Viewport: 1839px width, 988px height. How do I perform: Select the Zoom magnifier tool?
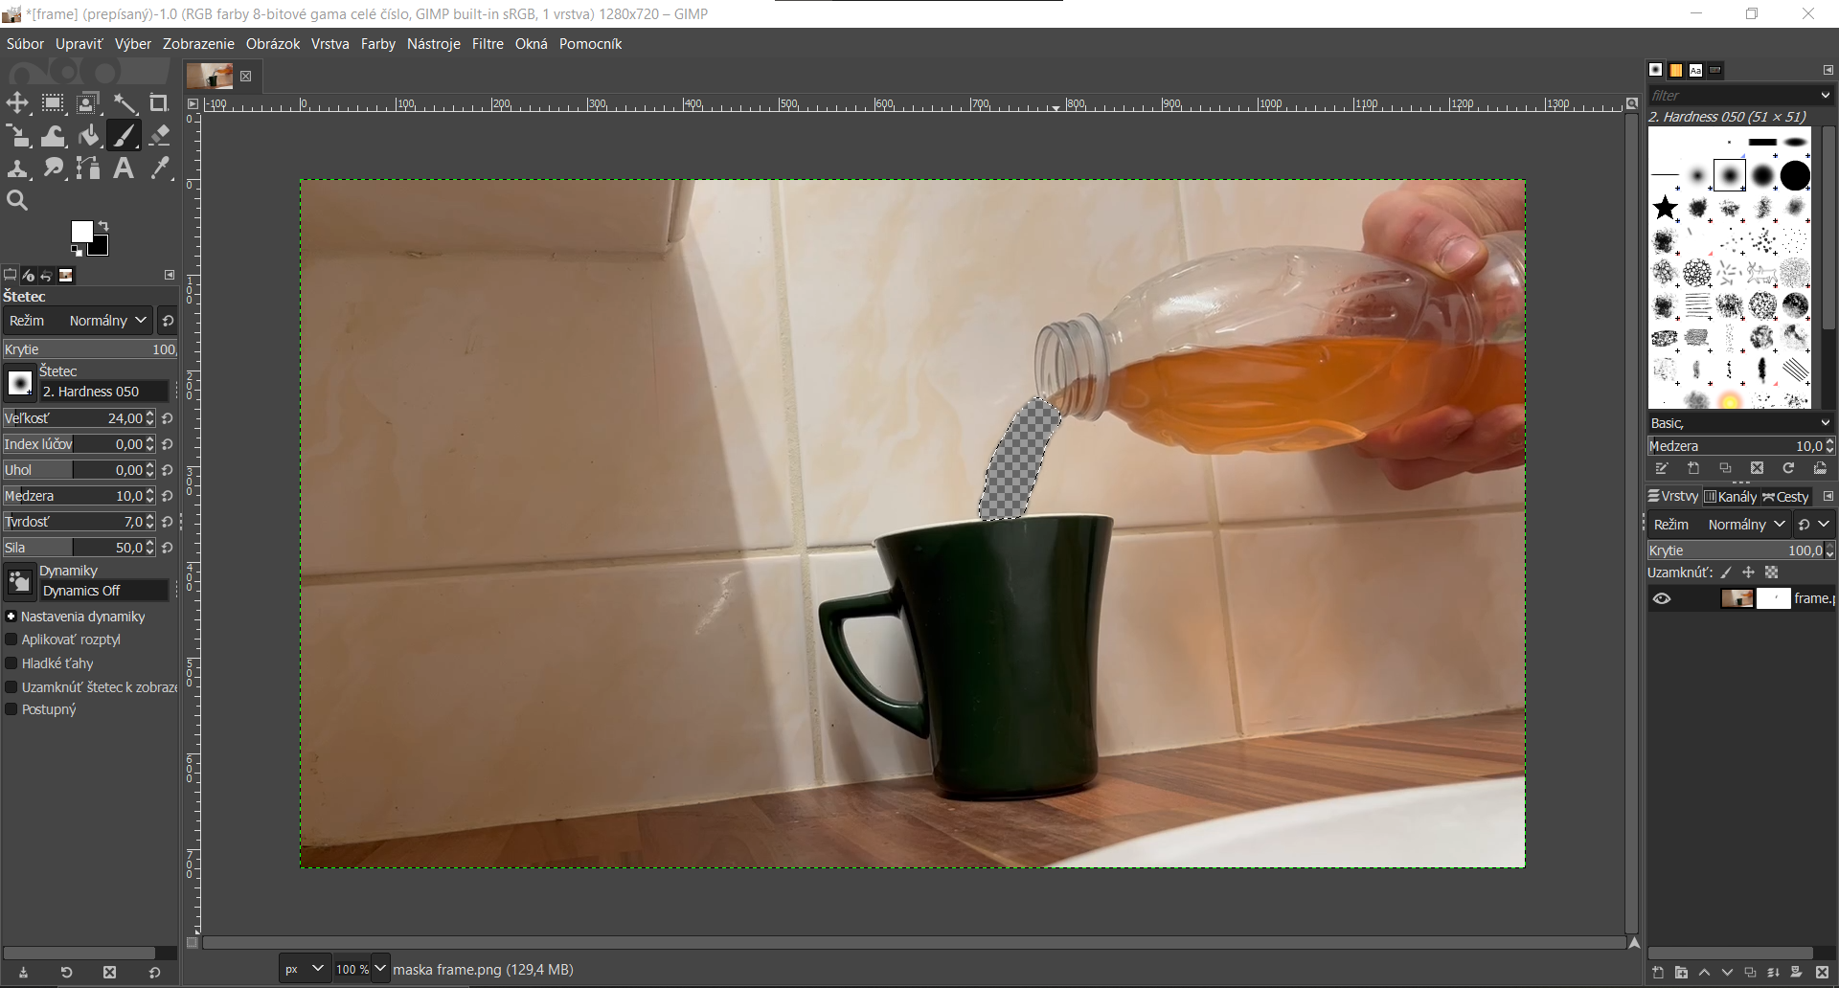pos(17,201)
